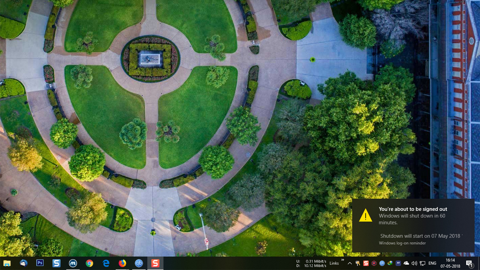Image resolution: width=480 pixels, height=270 pixels.
Task: Switch to the active Snagit Editor window
Action: pos(155,263)
